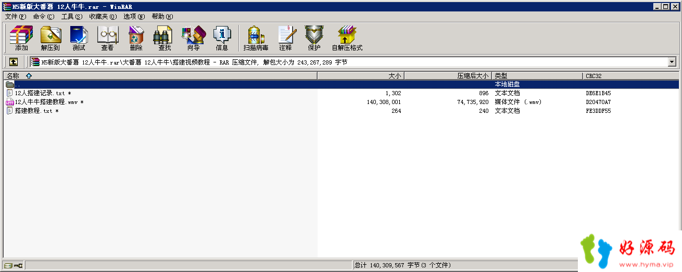Go up one folder level button

coord(14,62)
